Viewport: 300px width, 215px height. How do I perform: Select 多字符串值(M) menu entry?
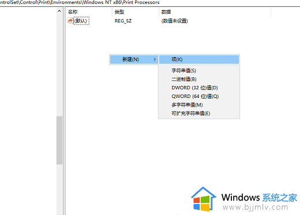199,105
